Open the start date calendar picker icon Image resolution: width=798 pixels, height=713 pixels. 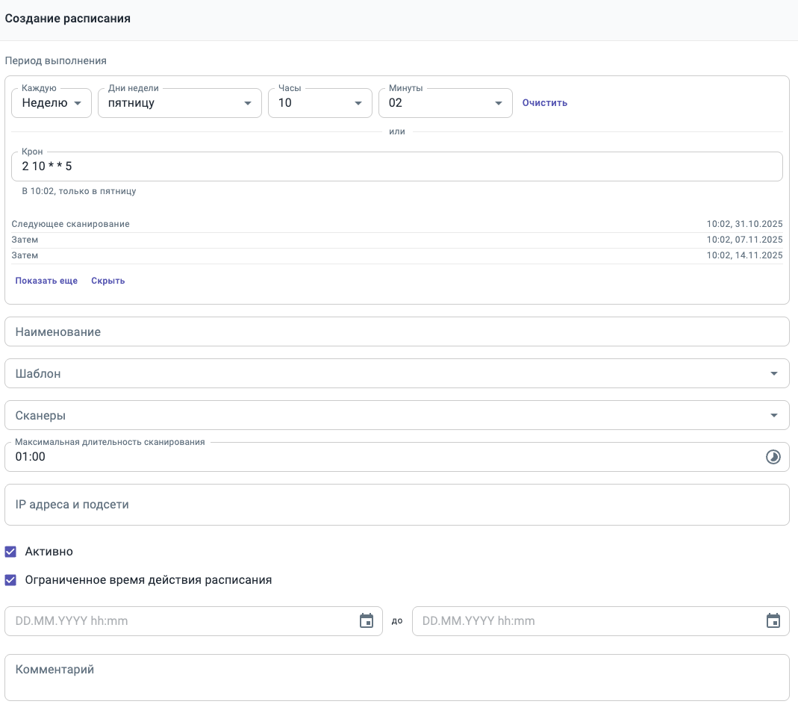pyautogui.click(x=367, y=621)
